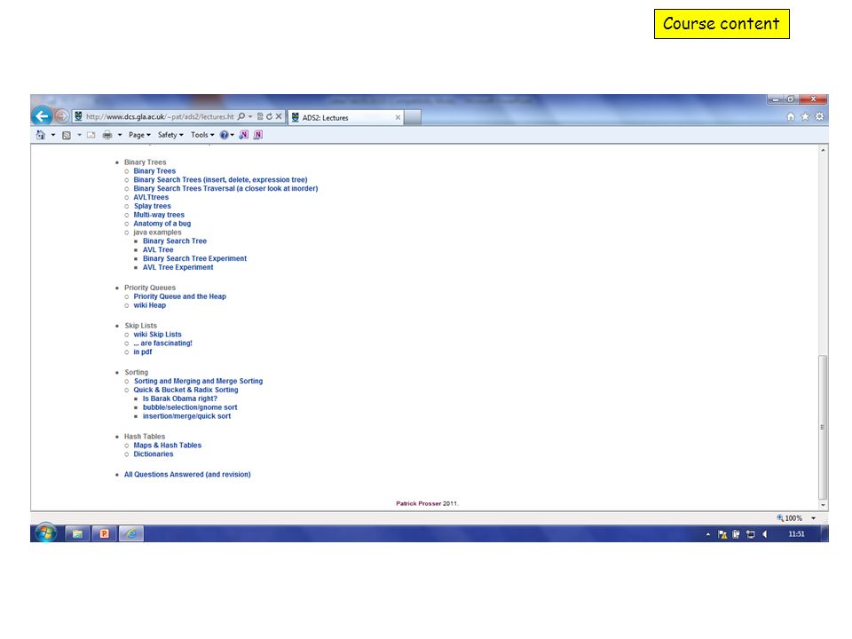Click the Send to OneNote icon
The height and width of the screenshot is (639, 852).
(244, 135)
